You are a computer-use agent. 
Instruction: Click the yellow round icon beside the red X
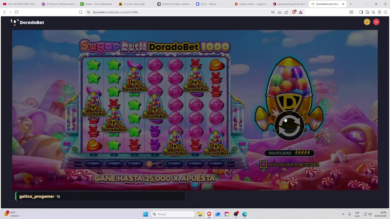click(367, 22)
